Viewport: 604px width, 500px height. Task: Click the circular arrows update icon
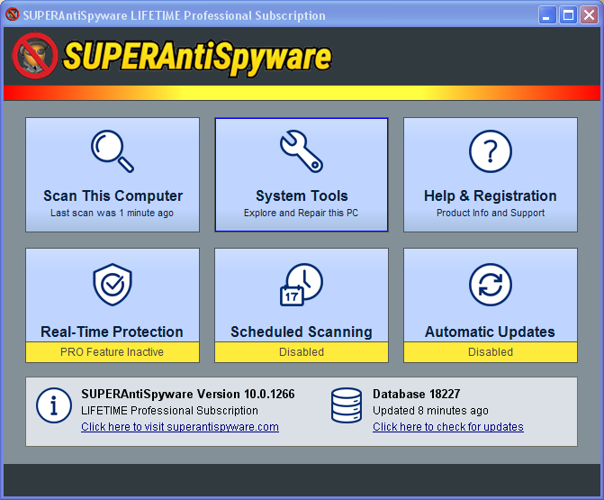[491, 285]
